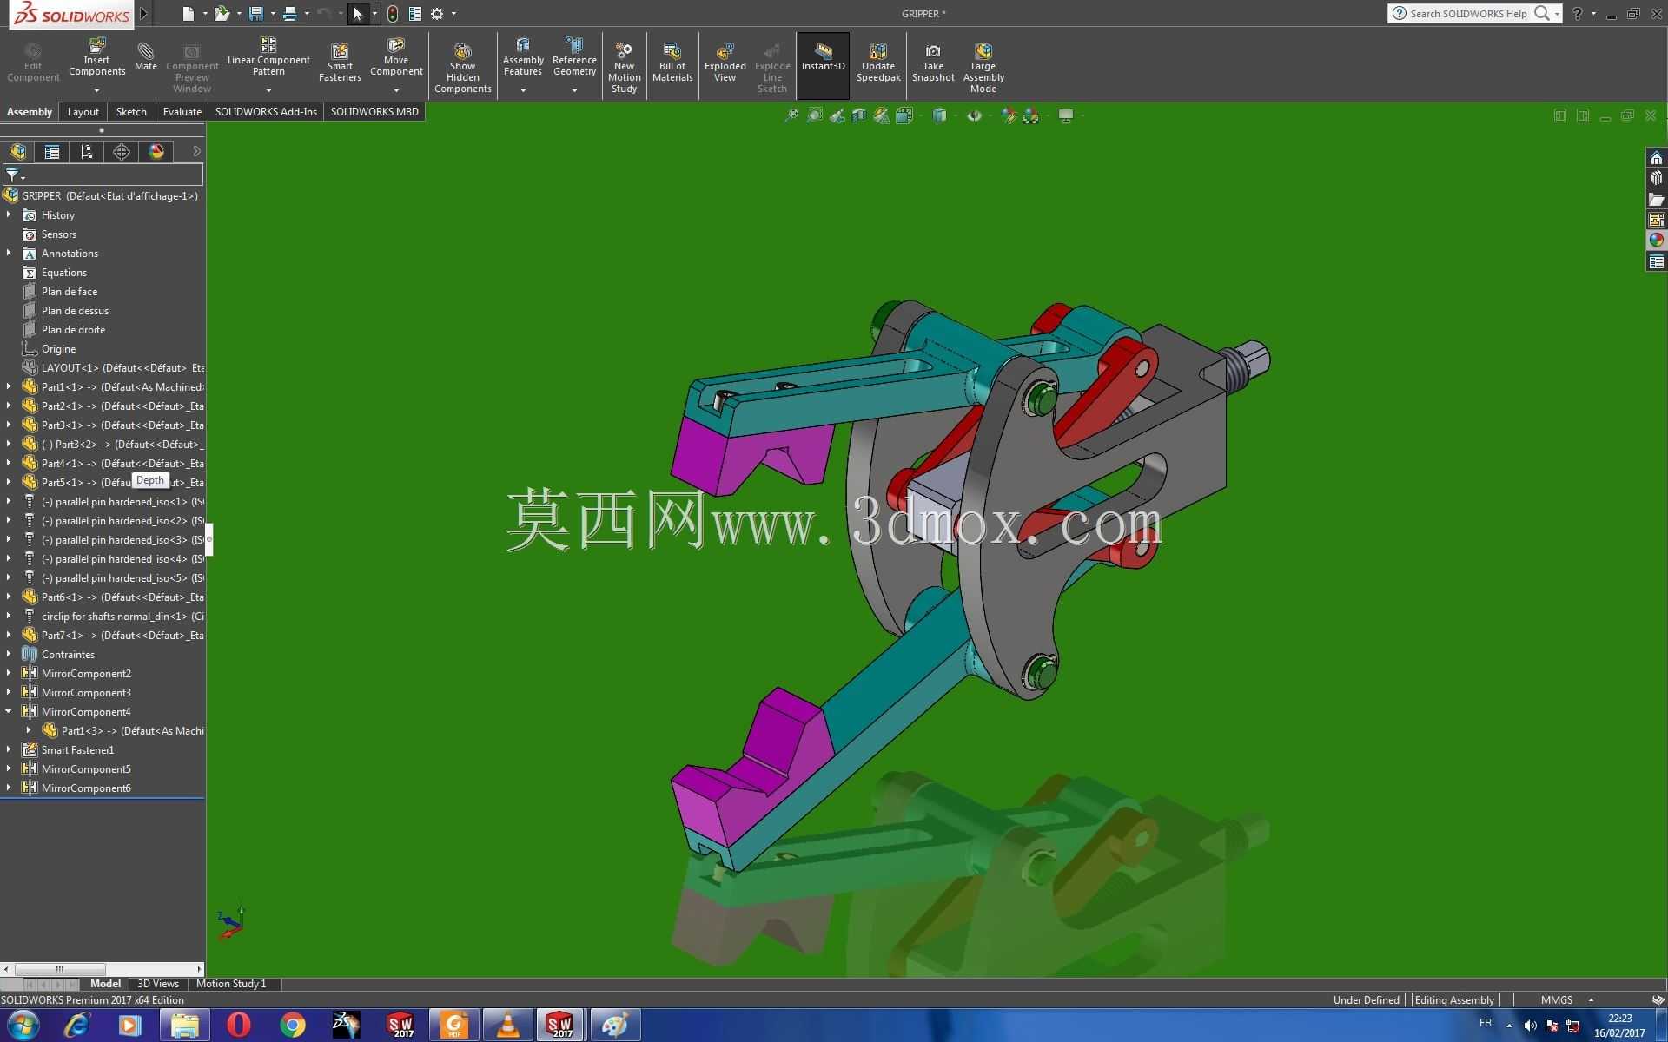1668x1042 pixels.
Task: Click Update Speedpak
Action: click(x=878, y=61)
